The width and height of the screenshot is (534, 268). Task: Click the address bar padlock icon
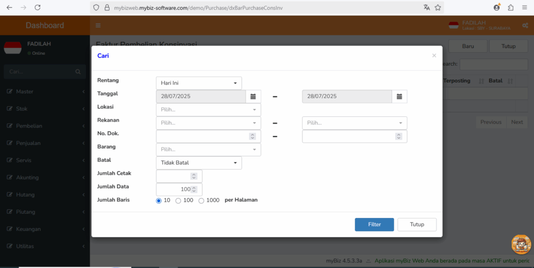point(107,7)
